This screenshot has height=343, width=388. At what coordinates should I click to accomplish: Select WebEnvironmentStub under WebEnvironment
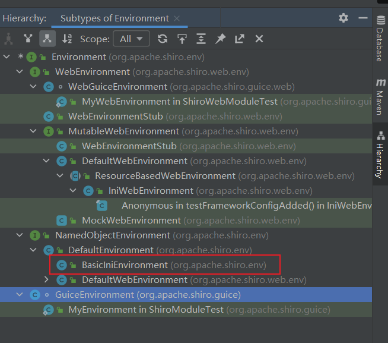coord(186,117)
